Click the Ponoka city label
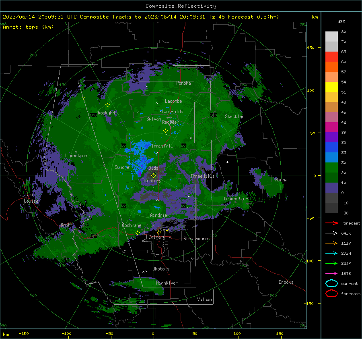362x339 pixels. click(x=183, y=83)
